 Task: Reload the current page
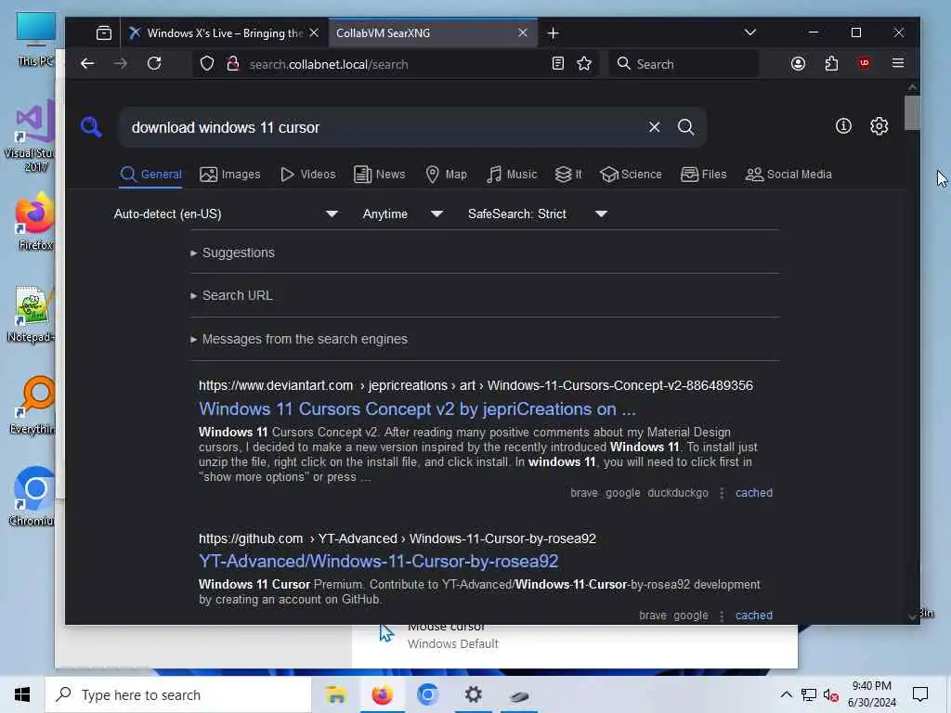[x=154, y=64]
